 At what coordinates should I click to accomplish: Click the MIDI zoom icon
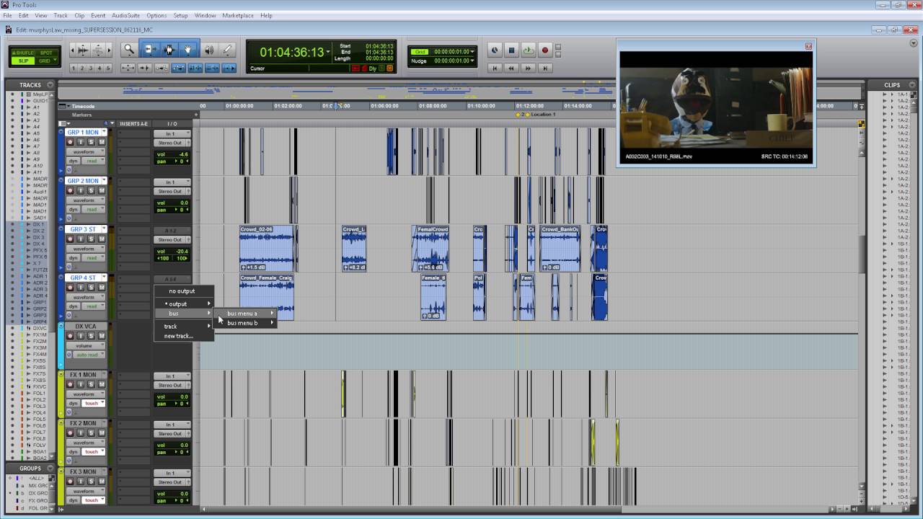coord(99,50)
